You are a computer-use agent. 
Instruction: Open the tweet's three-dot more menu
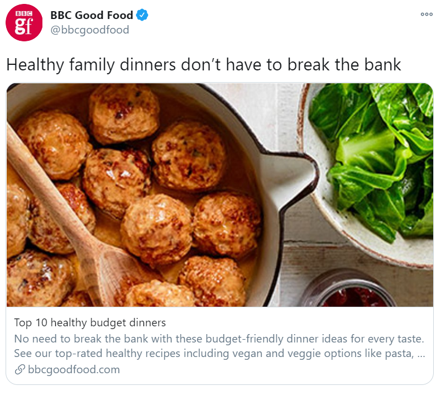[x=426, y=15]
